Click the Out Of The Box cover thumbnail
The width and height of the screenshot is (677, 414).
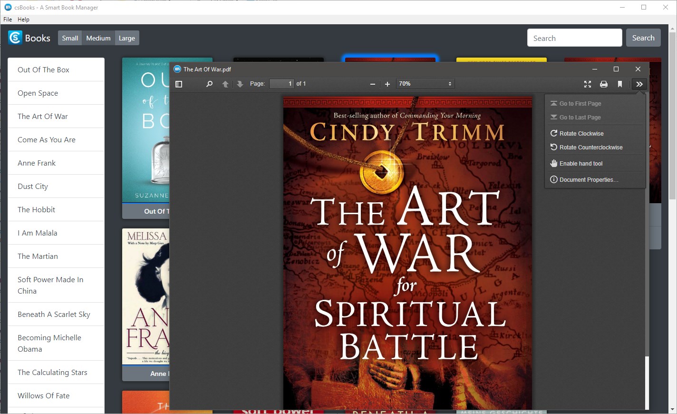point(146,130)
